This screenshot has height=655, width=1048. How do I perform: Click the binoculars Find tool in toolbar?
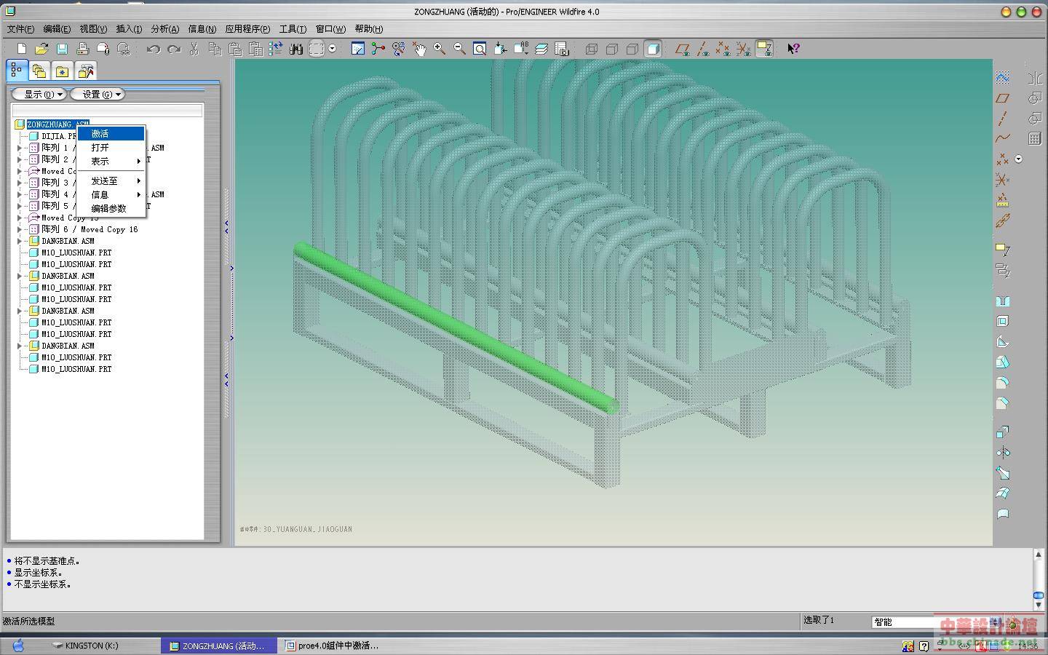point(295,49)
